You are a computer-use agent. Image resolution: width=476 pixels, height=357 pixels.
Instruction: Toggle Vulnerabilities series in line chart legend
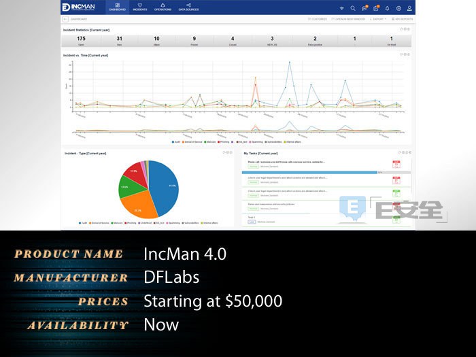pyautogui.click(x=273, y=141)
